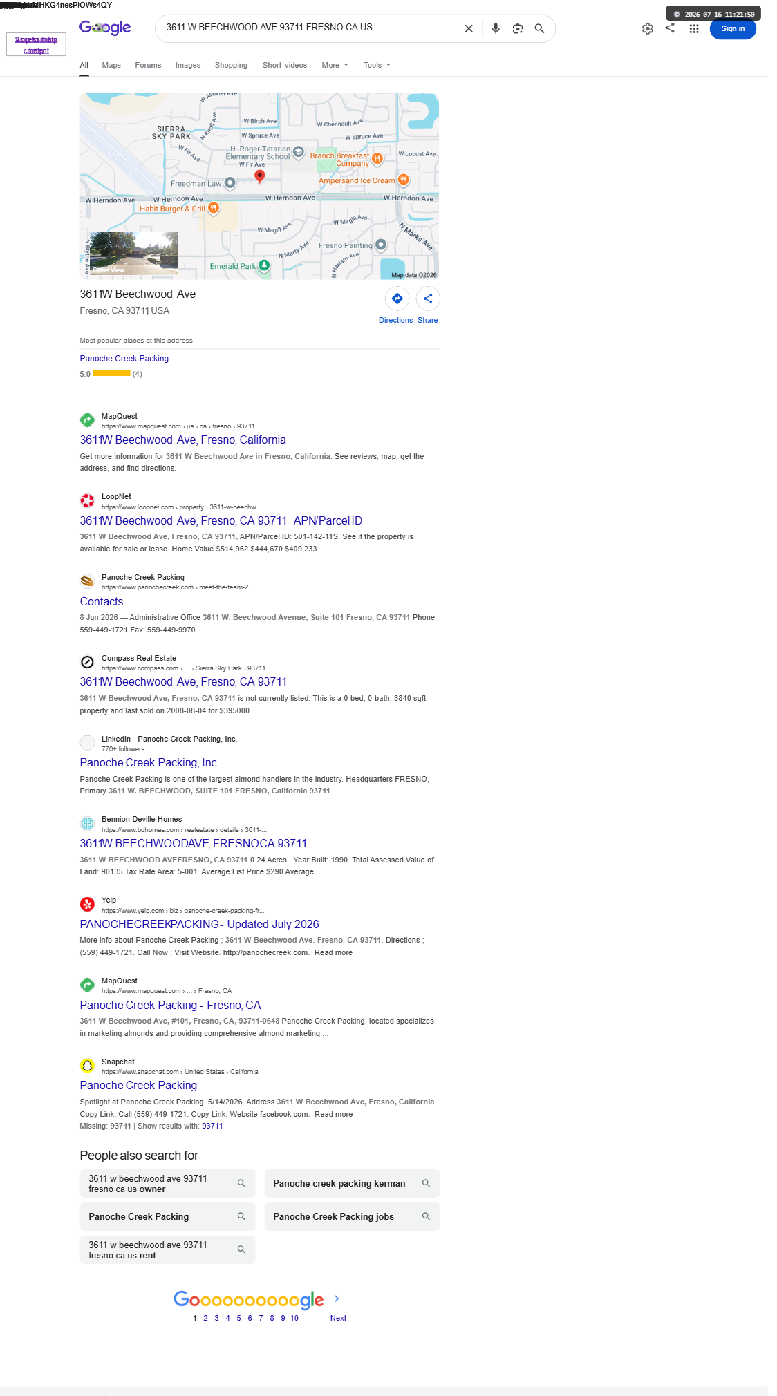Screen dimensions: 777x1396
Task: Go to results page 5
Action: 238,1318
